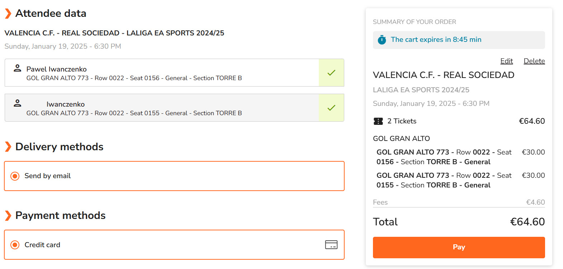Click the cart expires countdown banner
Image resolution: width=563 pixels, height=269 pixels.
459,40
